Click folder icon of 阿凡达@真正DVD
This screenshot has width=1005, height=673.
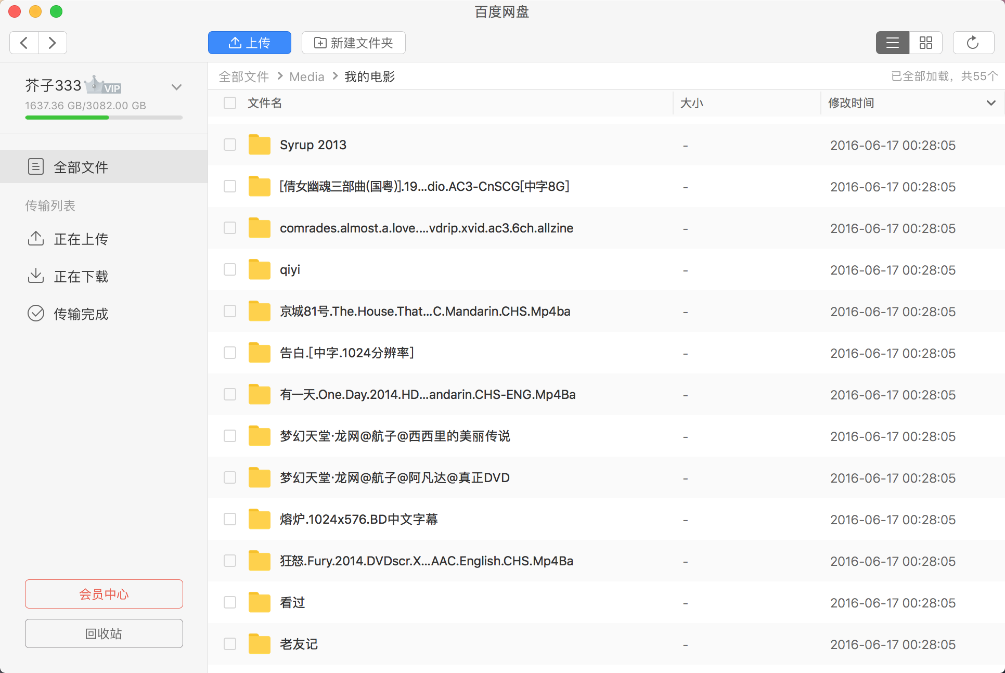click(x=259, y=477)
